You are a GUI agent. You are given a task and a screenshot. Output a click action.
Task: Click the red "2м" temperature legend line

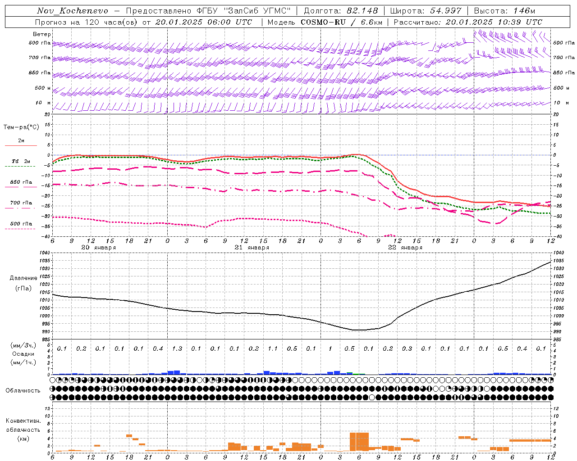[21, 145]
